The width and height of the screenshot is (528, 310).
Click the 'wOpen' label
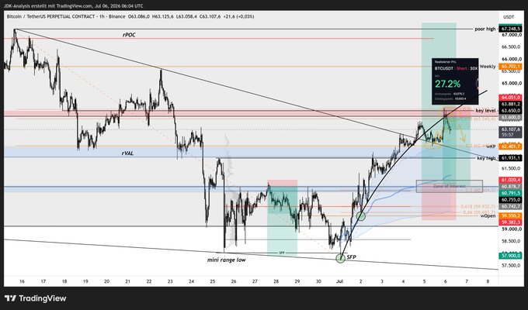point(488,215)
